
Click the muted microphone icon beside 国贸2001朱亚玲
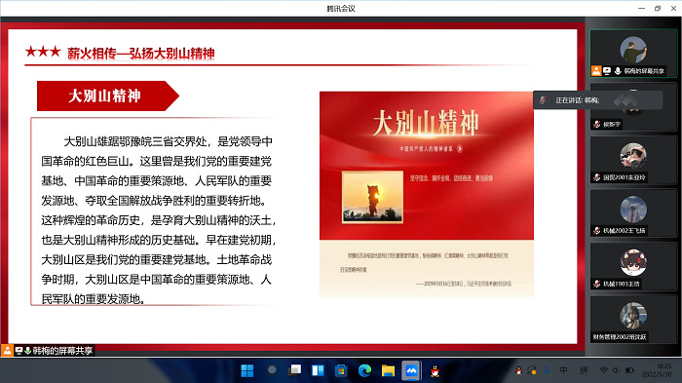597,177
